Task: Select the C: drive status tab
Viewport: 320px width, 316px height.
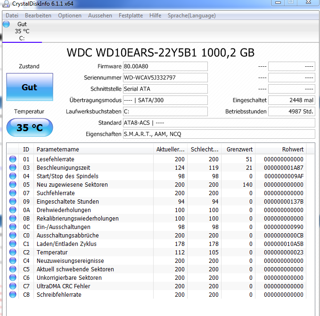Action: pyautogui.click(x=22, y=31)
